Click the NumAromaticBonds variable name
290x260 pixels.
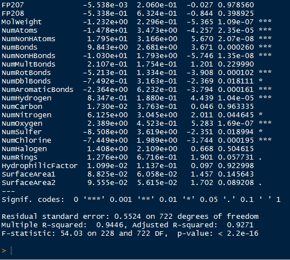point(38,90)
